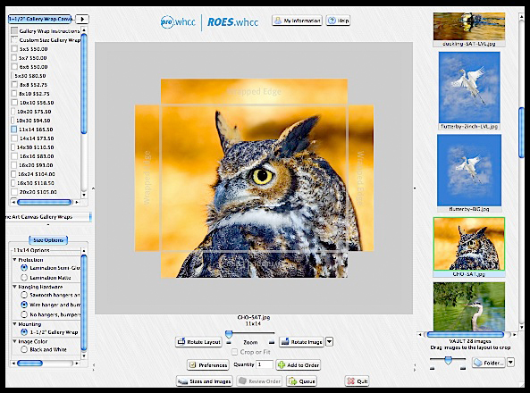Select the flutterby-2inch-LVL.jpg thumbnail
Screen dimensions: 530x393
(469, 88)
